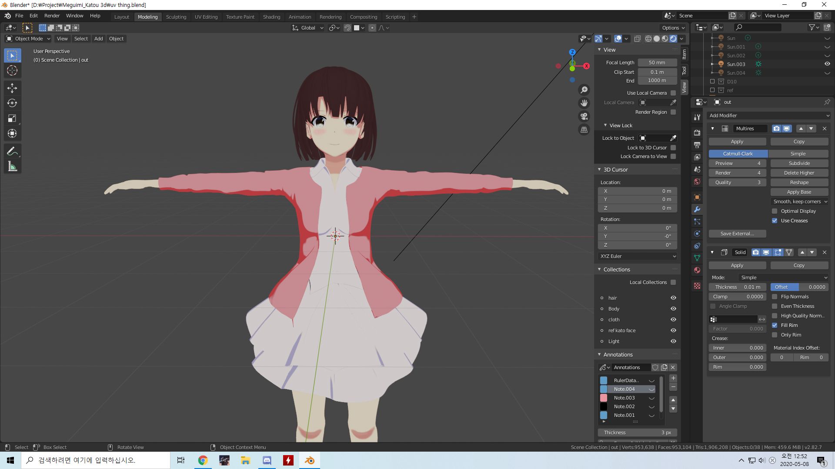Collapse the 3D Cursor panel

[x=599, y=169]
